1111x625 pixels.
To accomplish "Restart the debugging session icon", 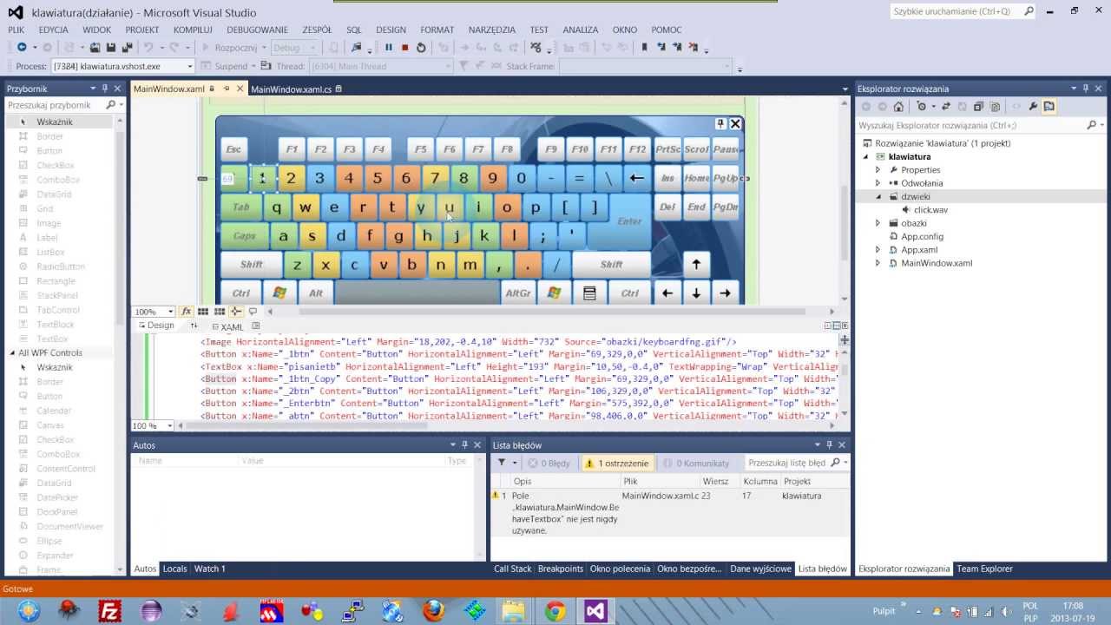I will point(421,47).
